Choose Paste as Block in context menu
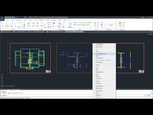The width and height of the screenshot is (153, 115). point(105,58)
